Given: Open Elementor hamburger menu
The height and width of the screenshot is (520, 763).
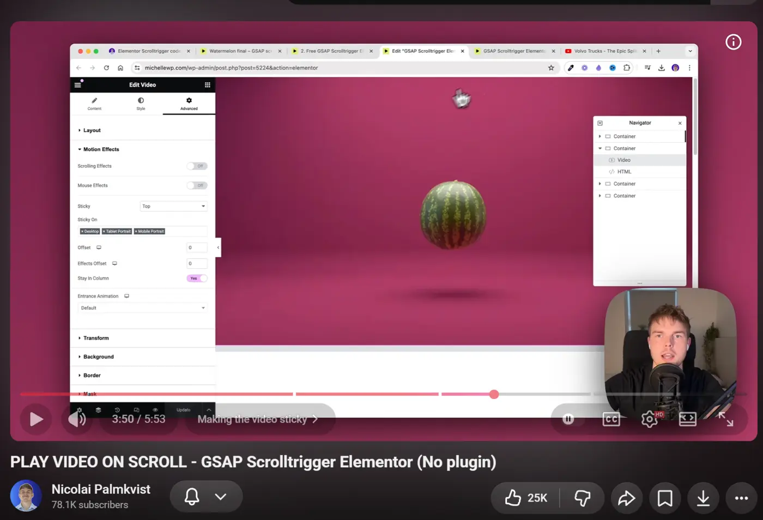Looking at the screenshot, I should [78, 85].
